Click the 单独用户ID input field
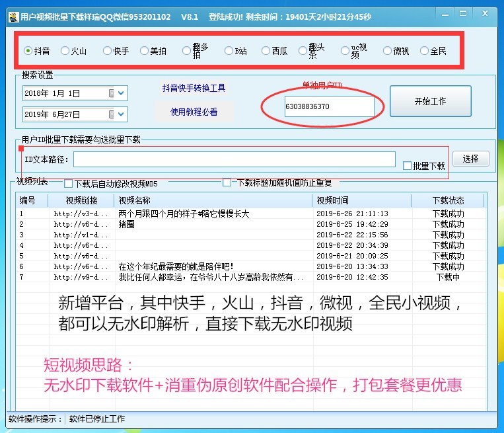 [x=329, y=106]
